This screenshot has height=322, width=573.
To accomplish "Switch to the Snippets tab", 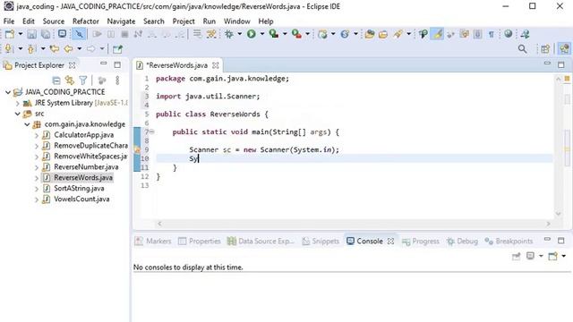I will point(321,241).
